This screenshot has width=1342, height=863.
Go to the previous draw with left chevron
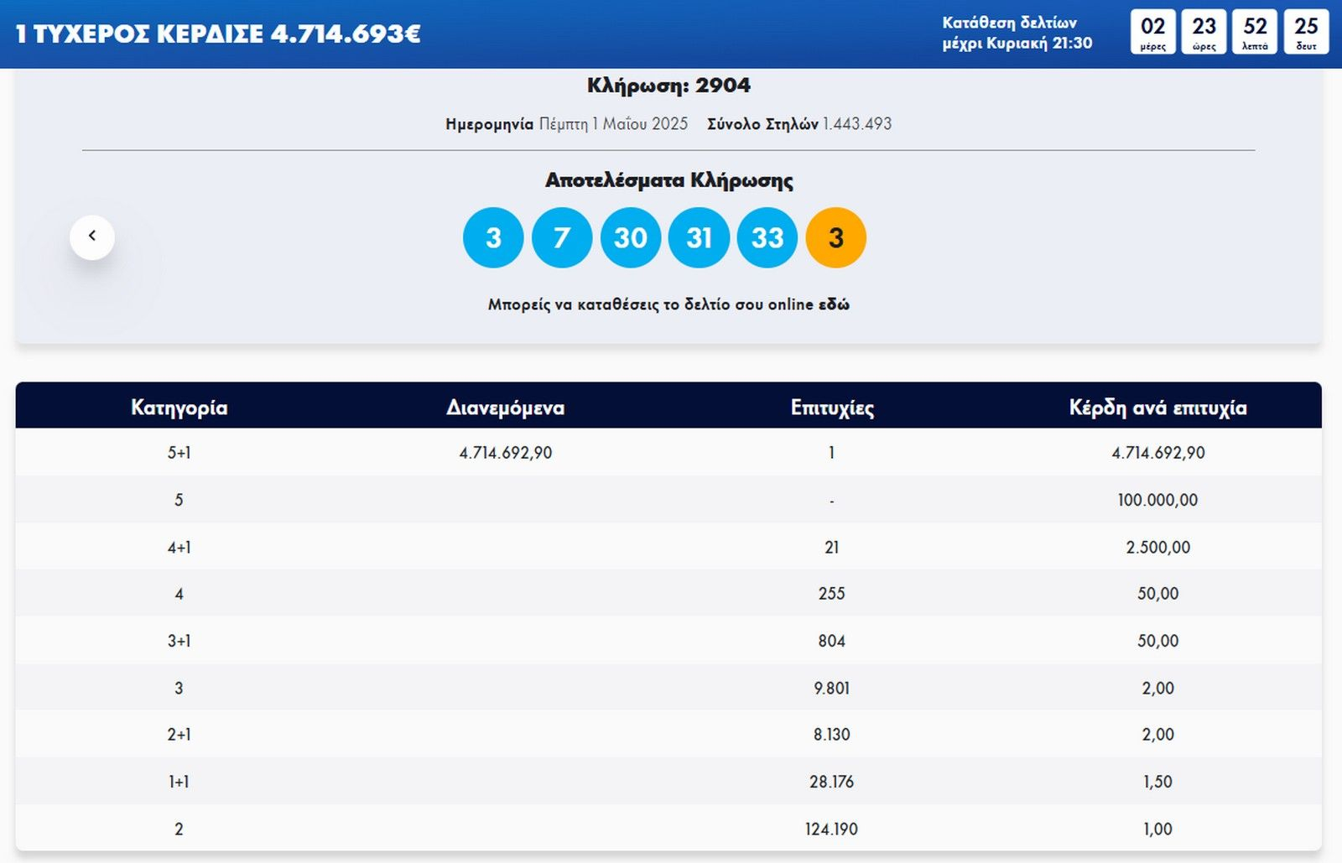tap(92, 237)
